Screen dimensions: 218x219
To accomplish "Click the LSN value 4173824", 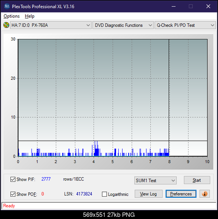I will tap(84, 194).
